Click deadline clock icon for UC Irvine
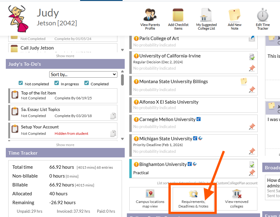This screenshot has width=280, height=217. (x=252, y=57)
